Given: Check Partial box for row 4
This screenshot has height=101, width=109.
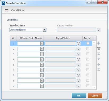Looking at the screenshot, I should click(x=88, y=59).
